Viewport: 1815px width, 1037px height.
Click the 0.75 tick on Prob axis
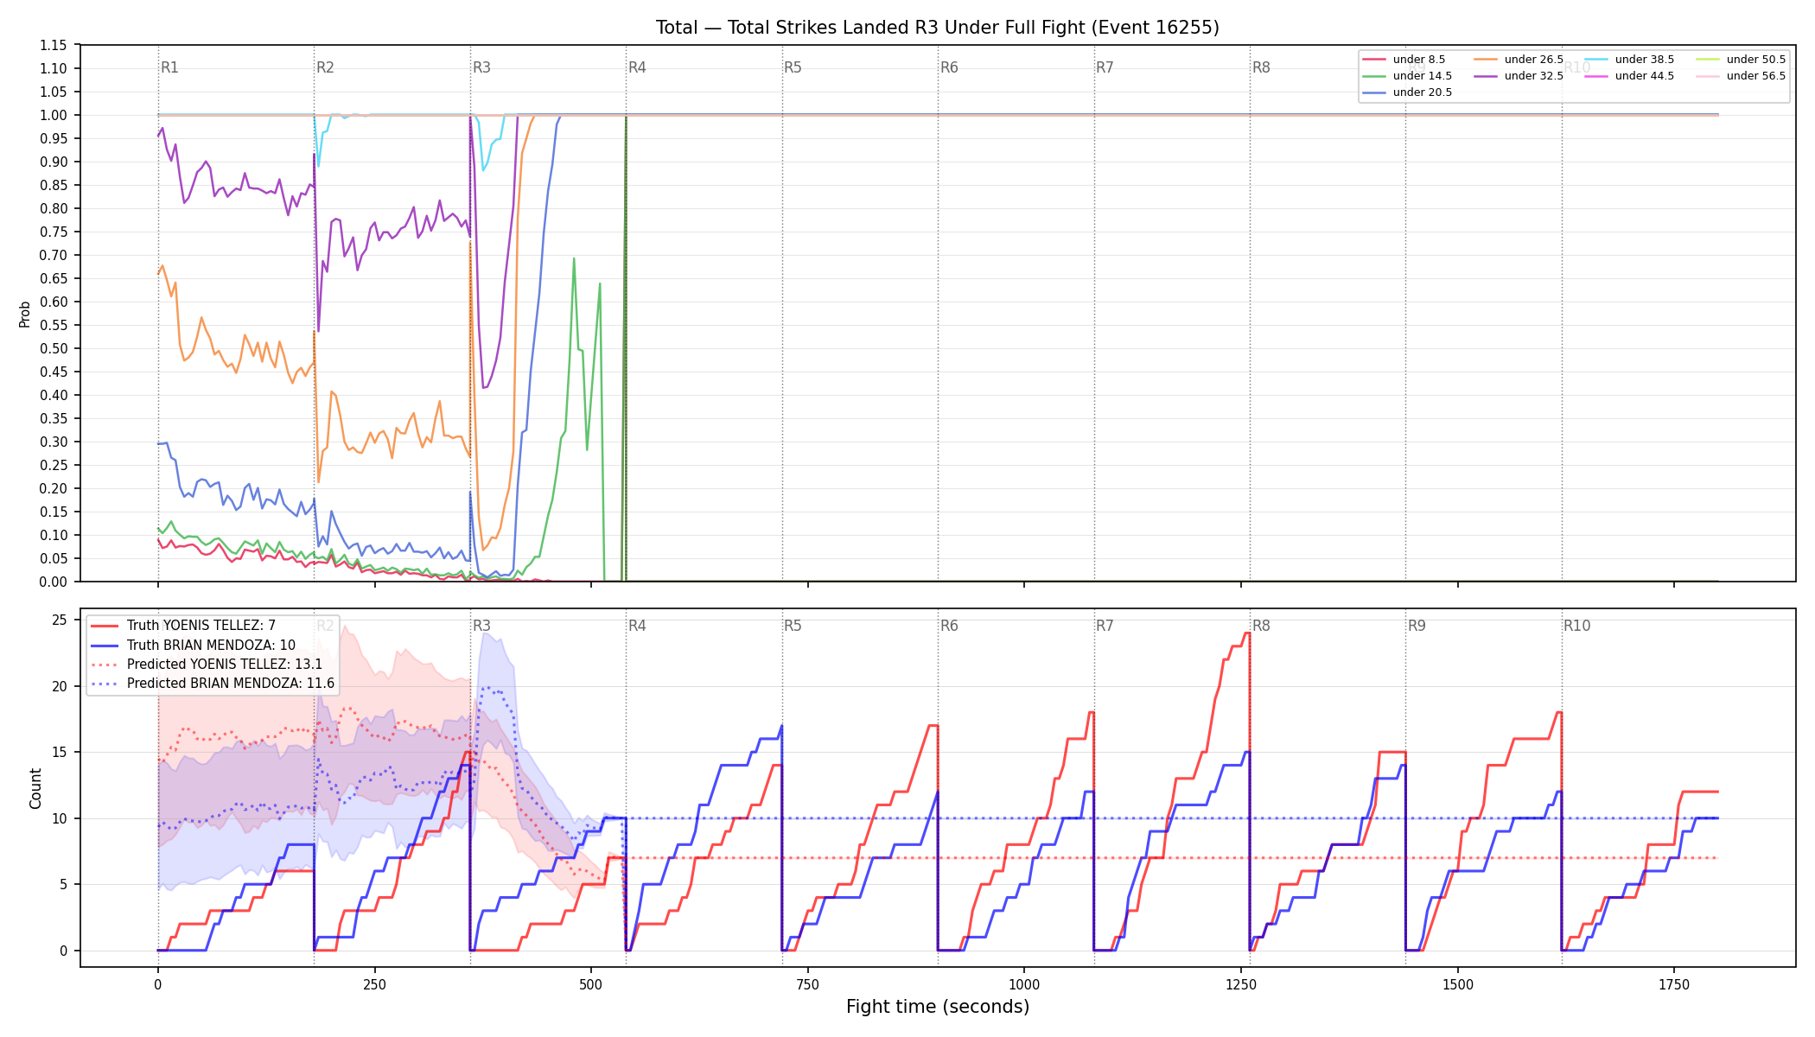coord(54,232)
